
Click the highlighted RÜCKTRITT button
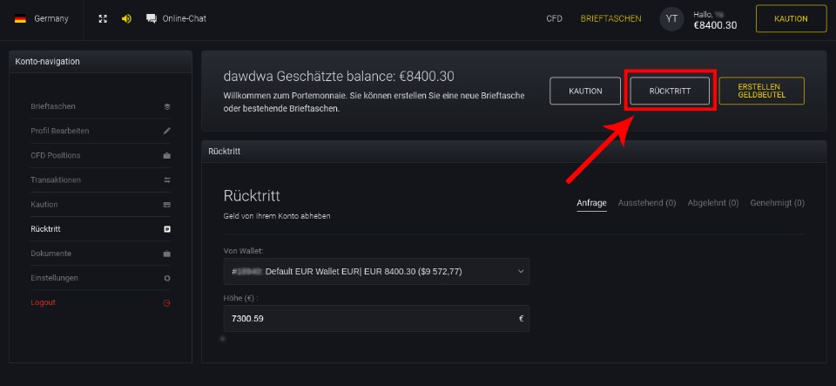click(x=670, y=91)
